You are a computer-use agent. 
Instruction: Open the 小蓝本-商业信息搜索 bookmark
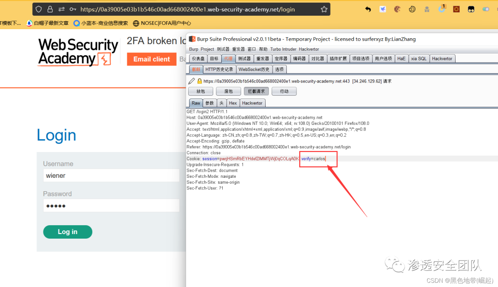click(101, 23)
